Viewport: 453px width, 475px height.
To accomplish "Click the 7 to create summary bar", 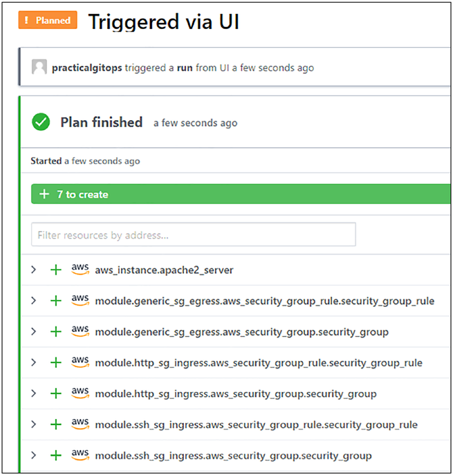I will tap(241, 194).
